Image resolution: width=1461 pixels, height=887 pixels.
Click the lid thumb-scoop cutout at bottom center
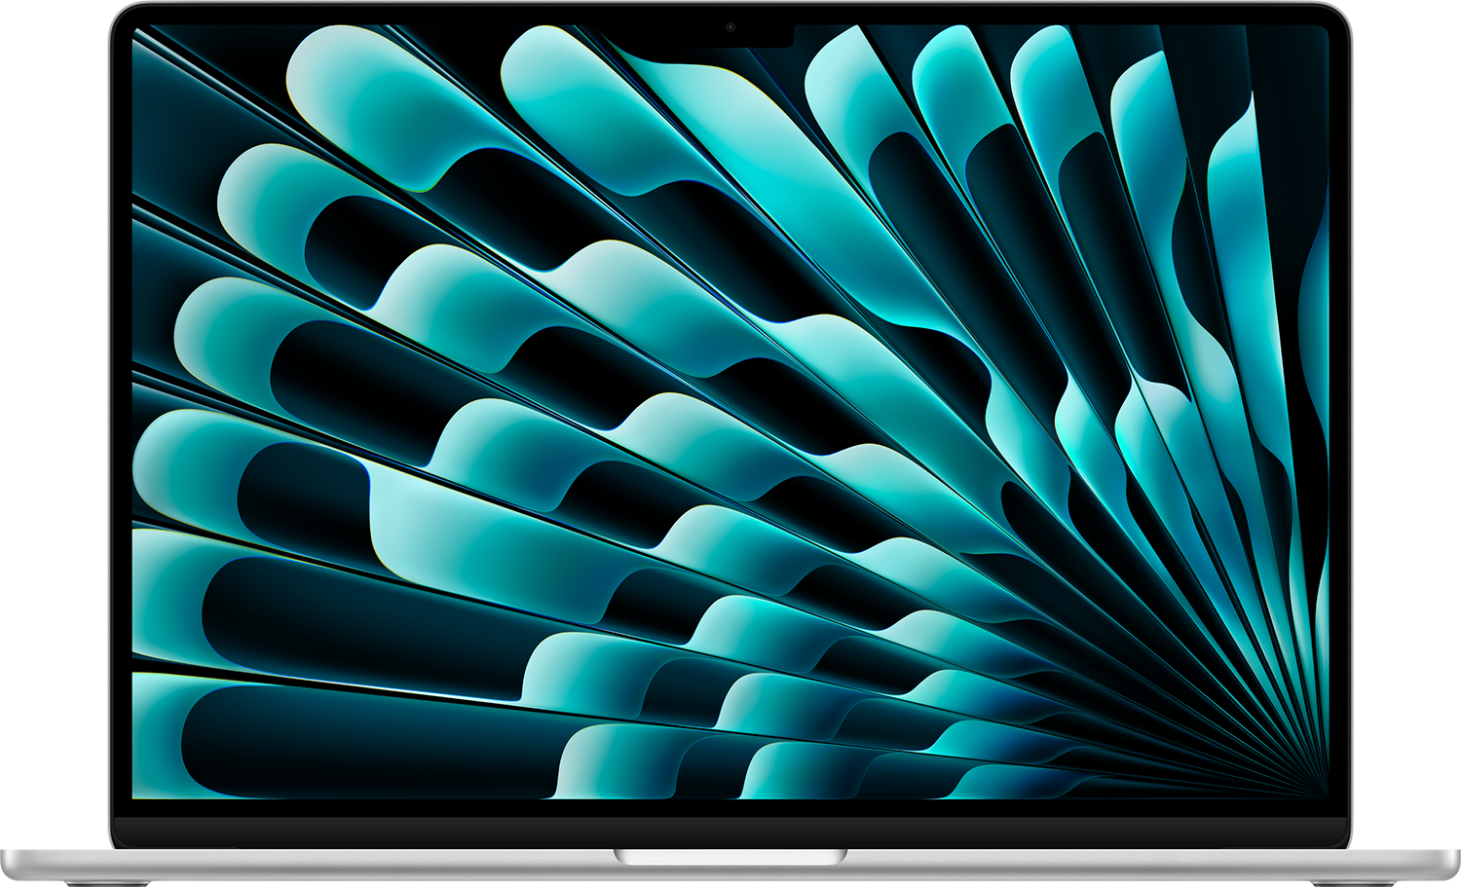click(x=730, y=857)
